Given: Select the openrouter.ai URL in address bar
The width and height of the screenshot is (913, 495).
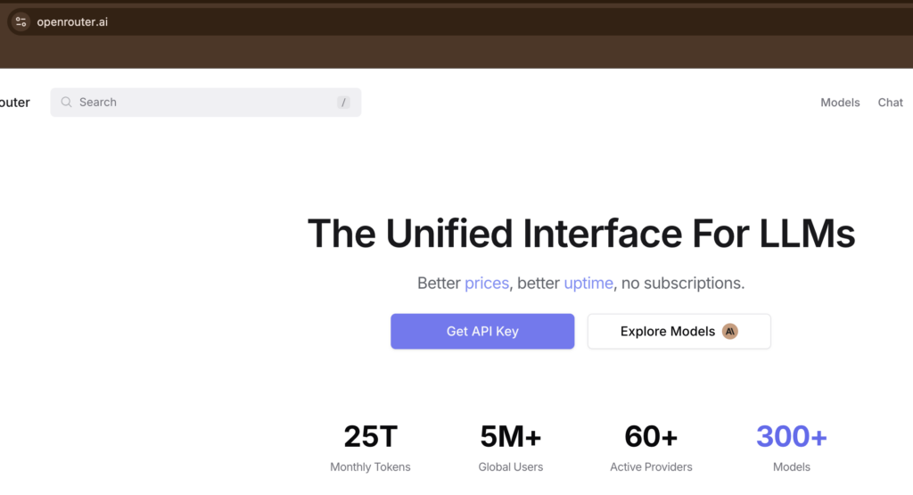Looking at the screenshot, I should 72,22.
